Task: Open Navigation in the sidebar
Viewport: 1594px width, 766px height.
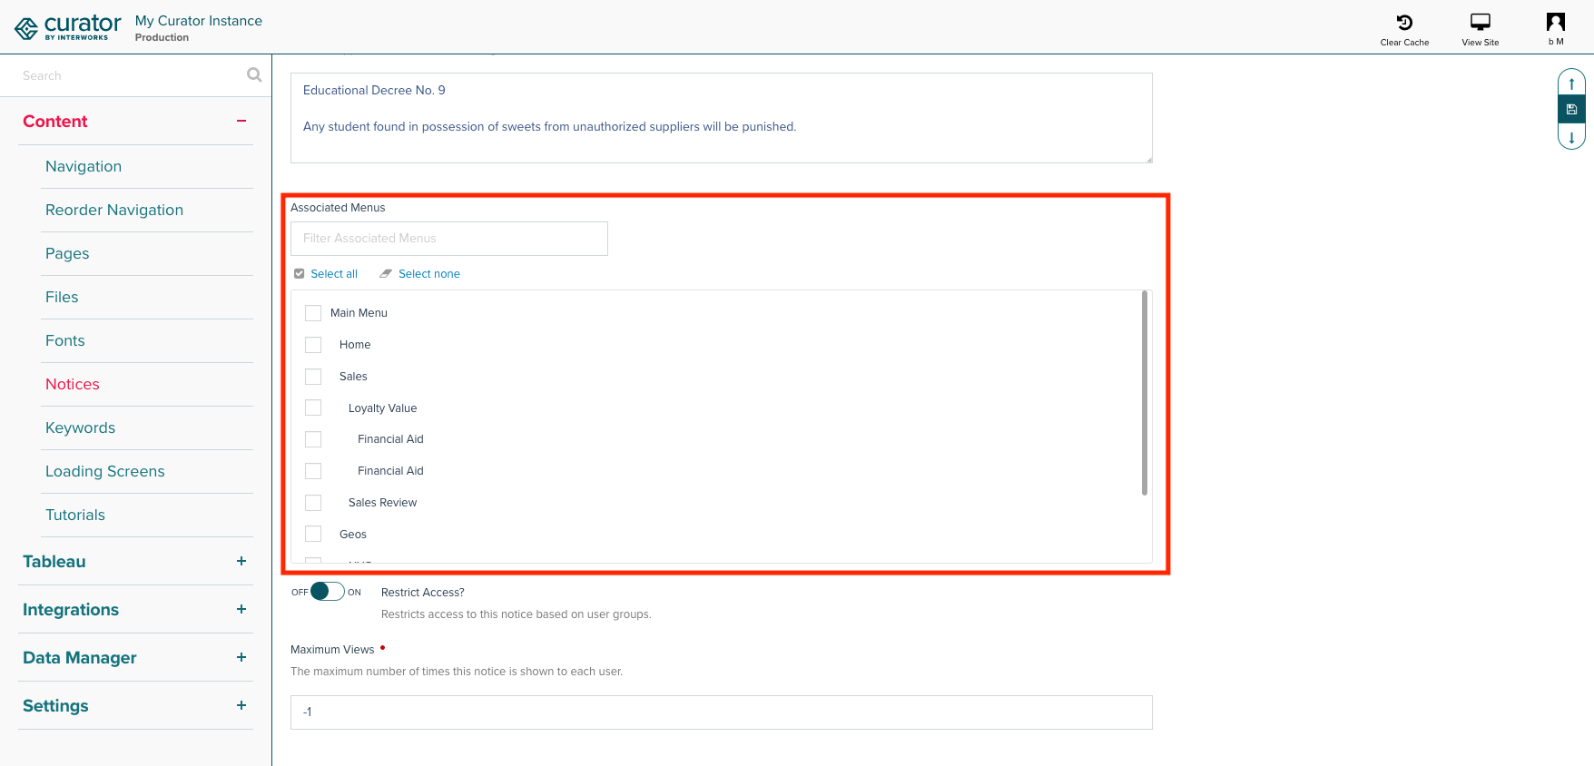Action: coord(84,167)
